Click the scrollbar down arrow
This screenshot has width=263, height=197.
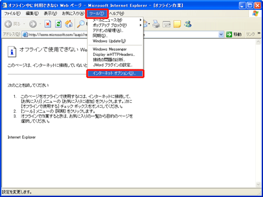click(258, 184)
